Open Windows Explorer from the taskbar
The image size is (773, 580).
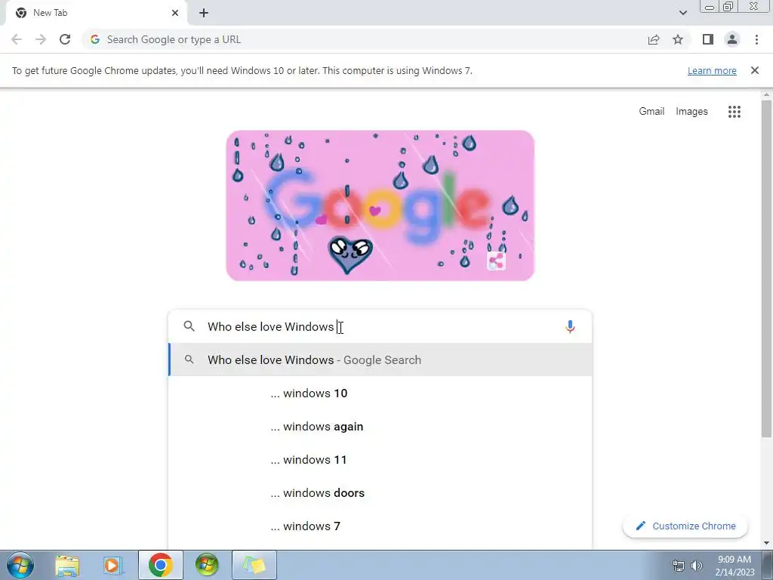pos(67,565)
